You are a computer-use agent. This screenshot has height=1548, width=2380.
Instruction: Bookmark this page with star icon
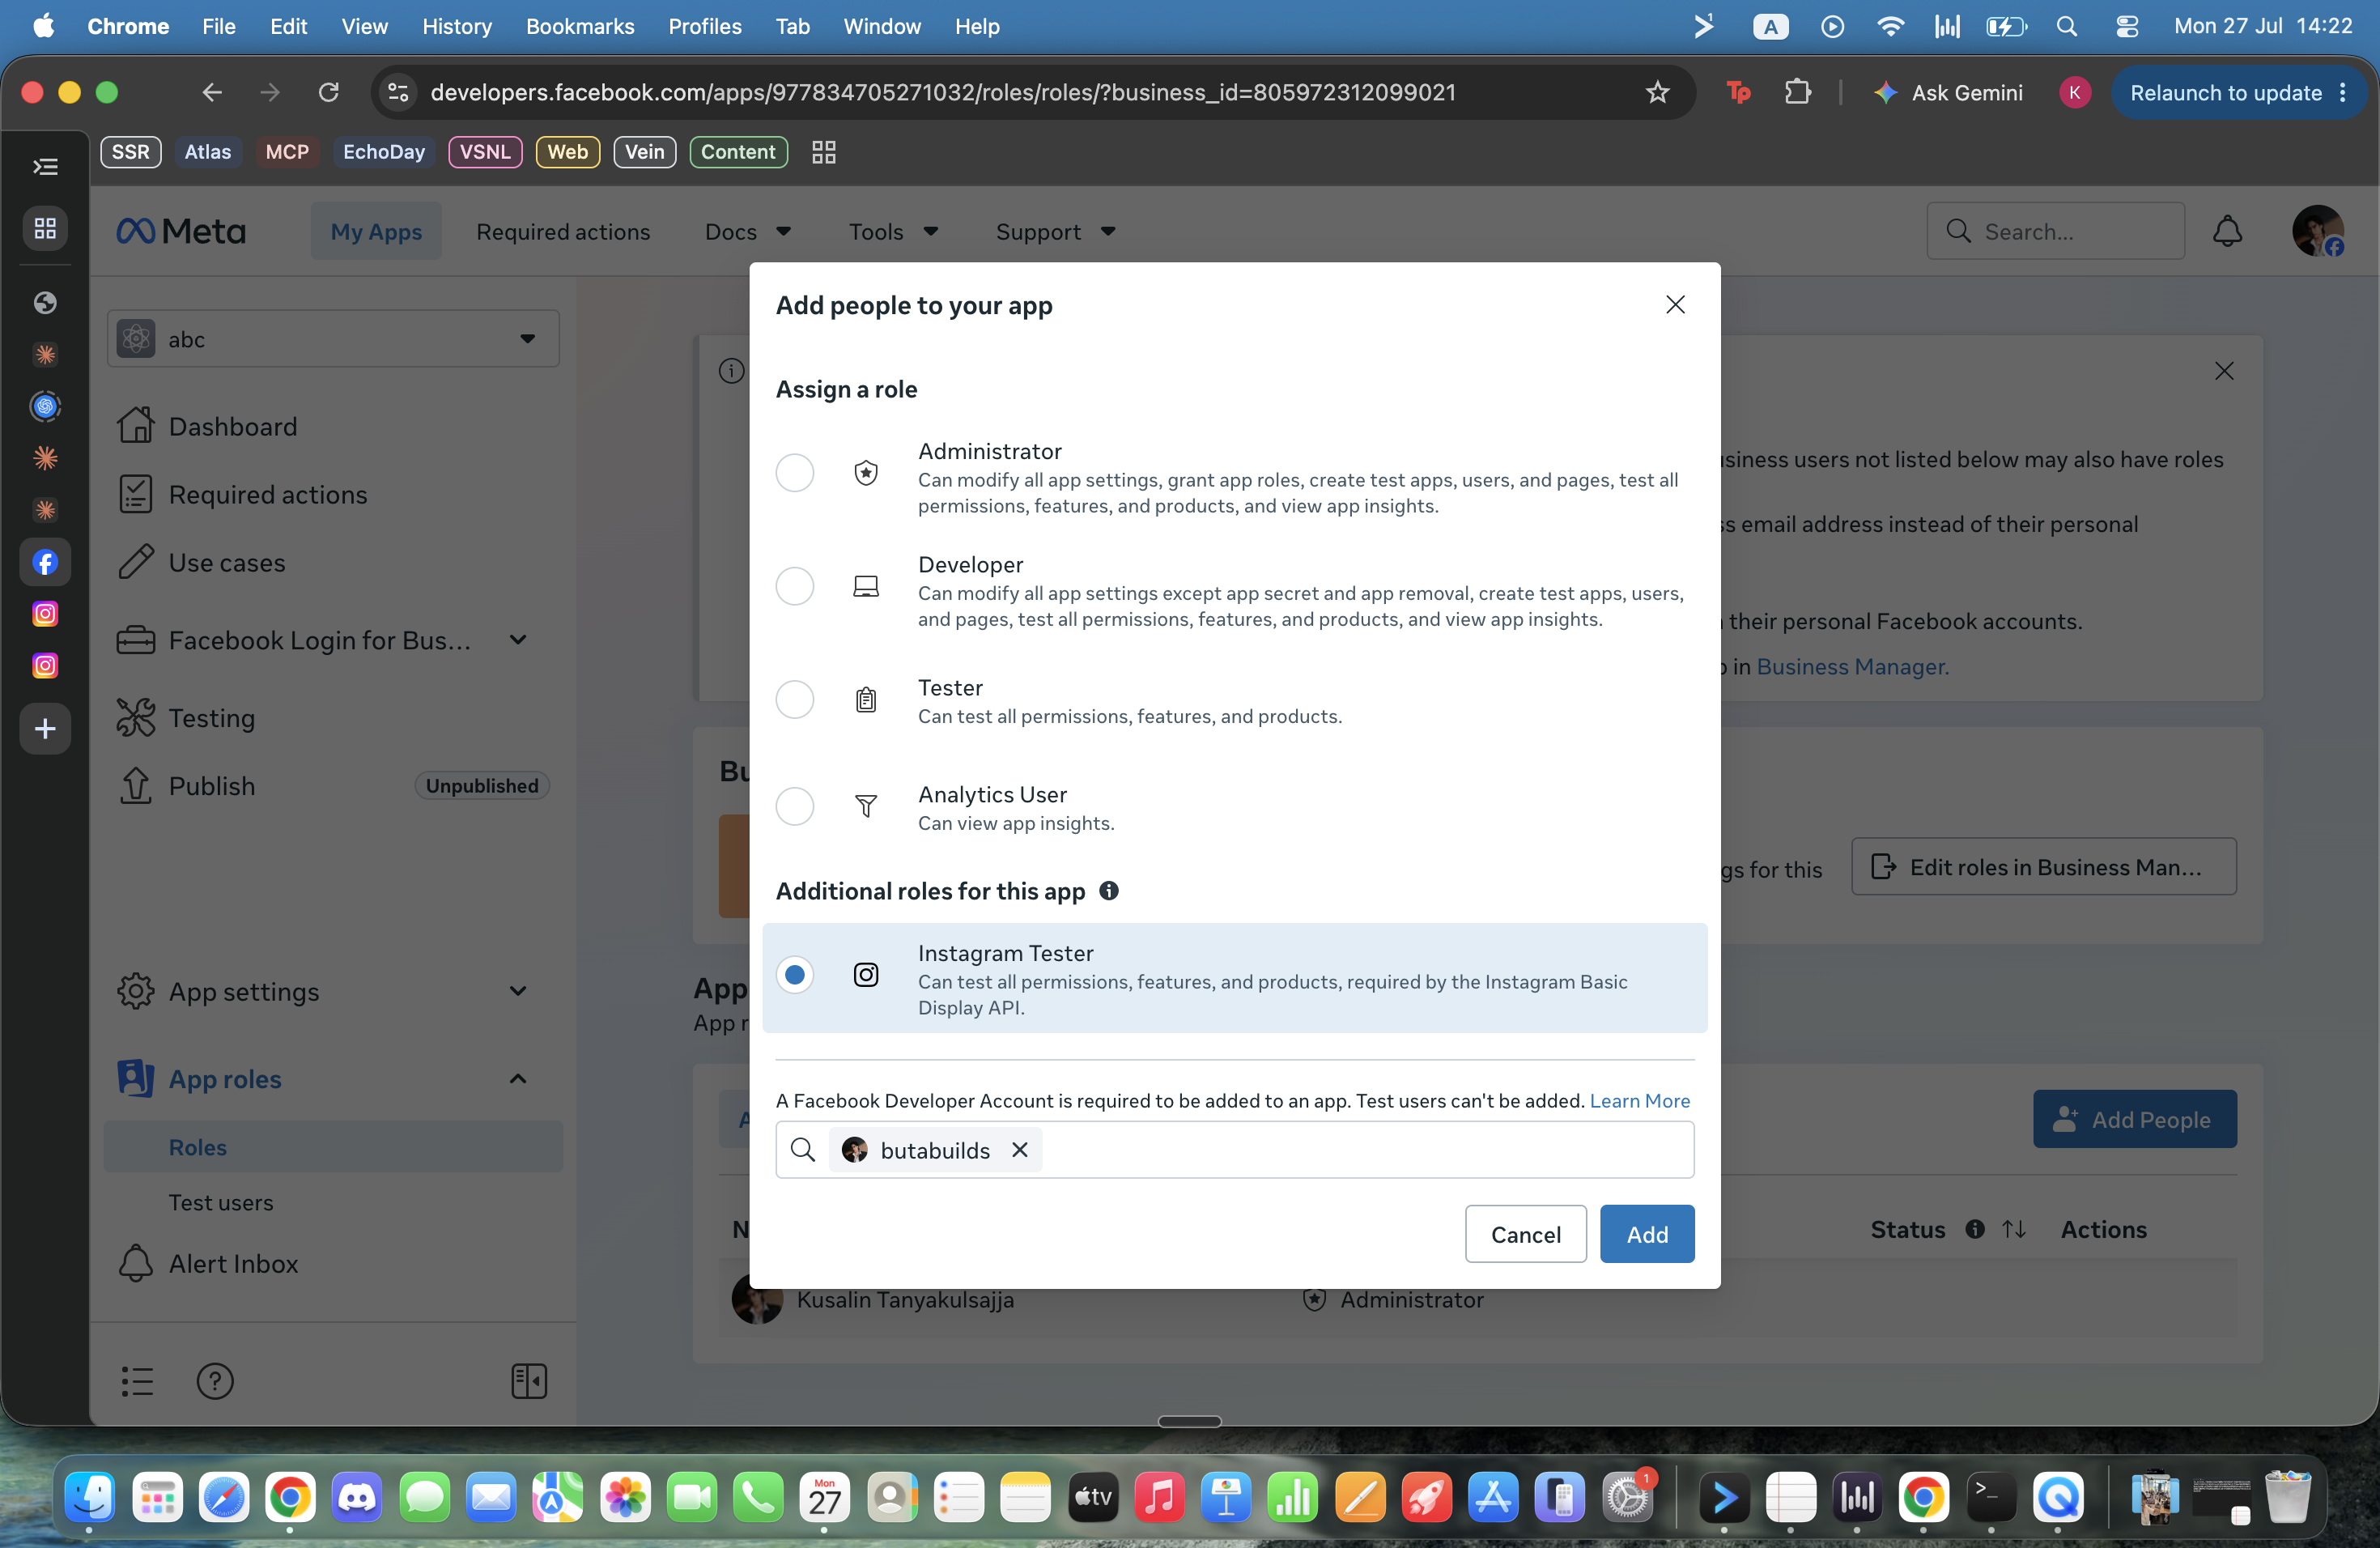click(1658, 93)
